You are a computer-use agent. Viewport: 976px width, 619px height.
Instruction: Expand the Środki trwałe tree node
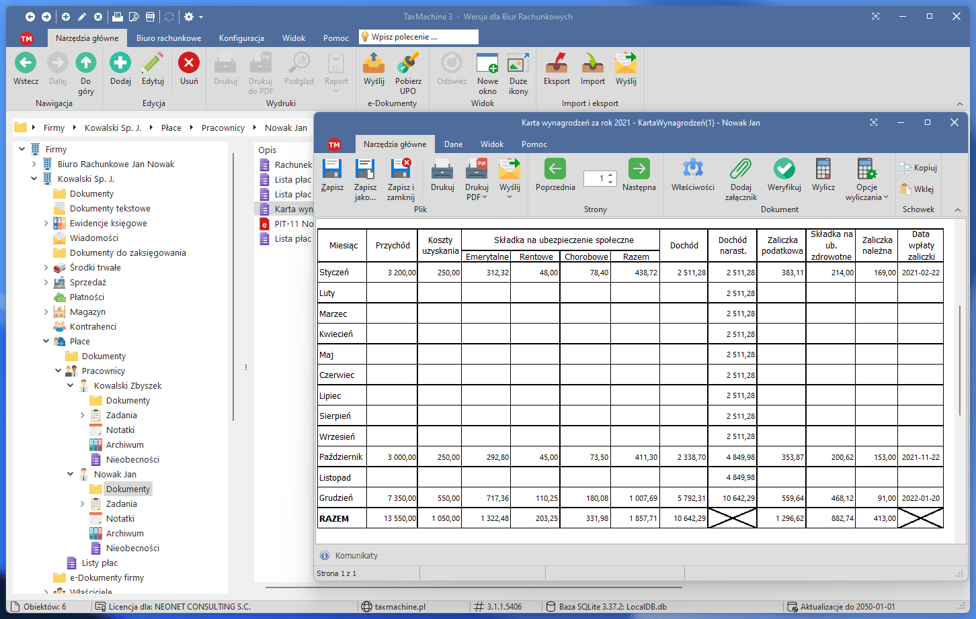pos(46,268)
